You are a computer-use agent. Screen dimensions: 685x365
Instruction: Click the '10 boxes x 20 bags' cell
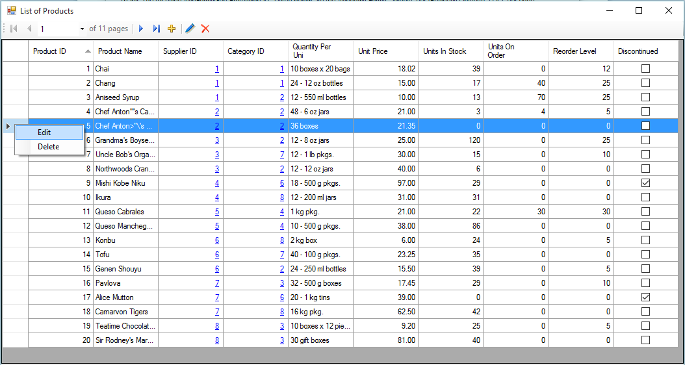click(320, 69)
